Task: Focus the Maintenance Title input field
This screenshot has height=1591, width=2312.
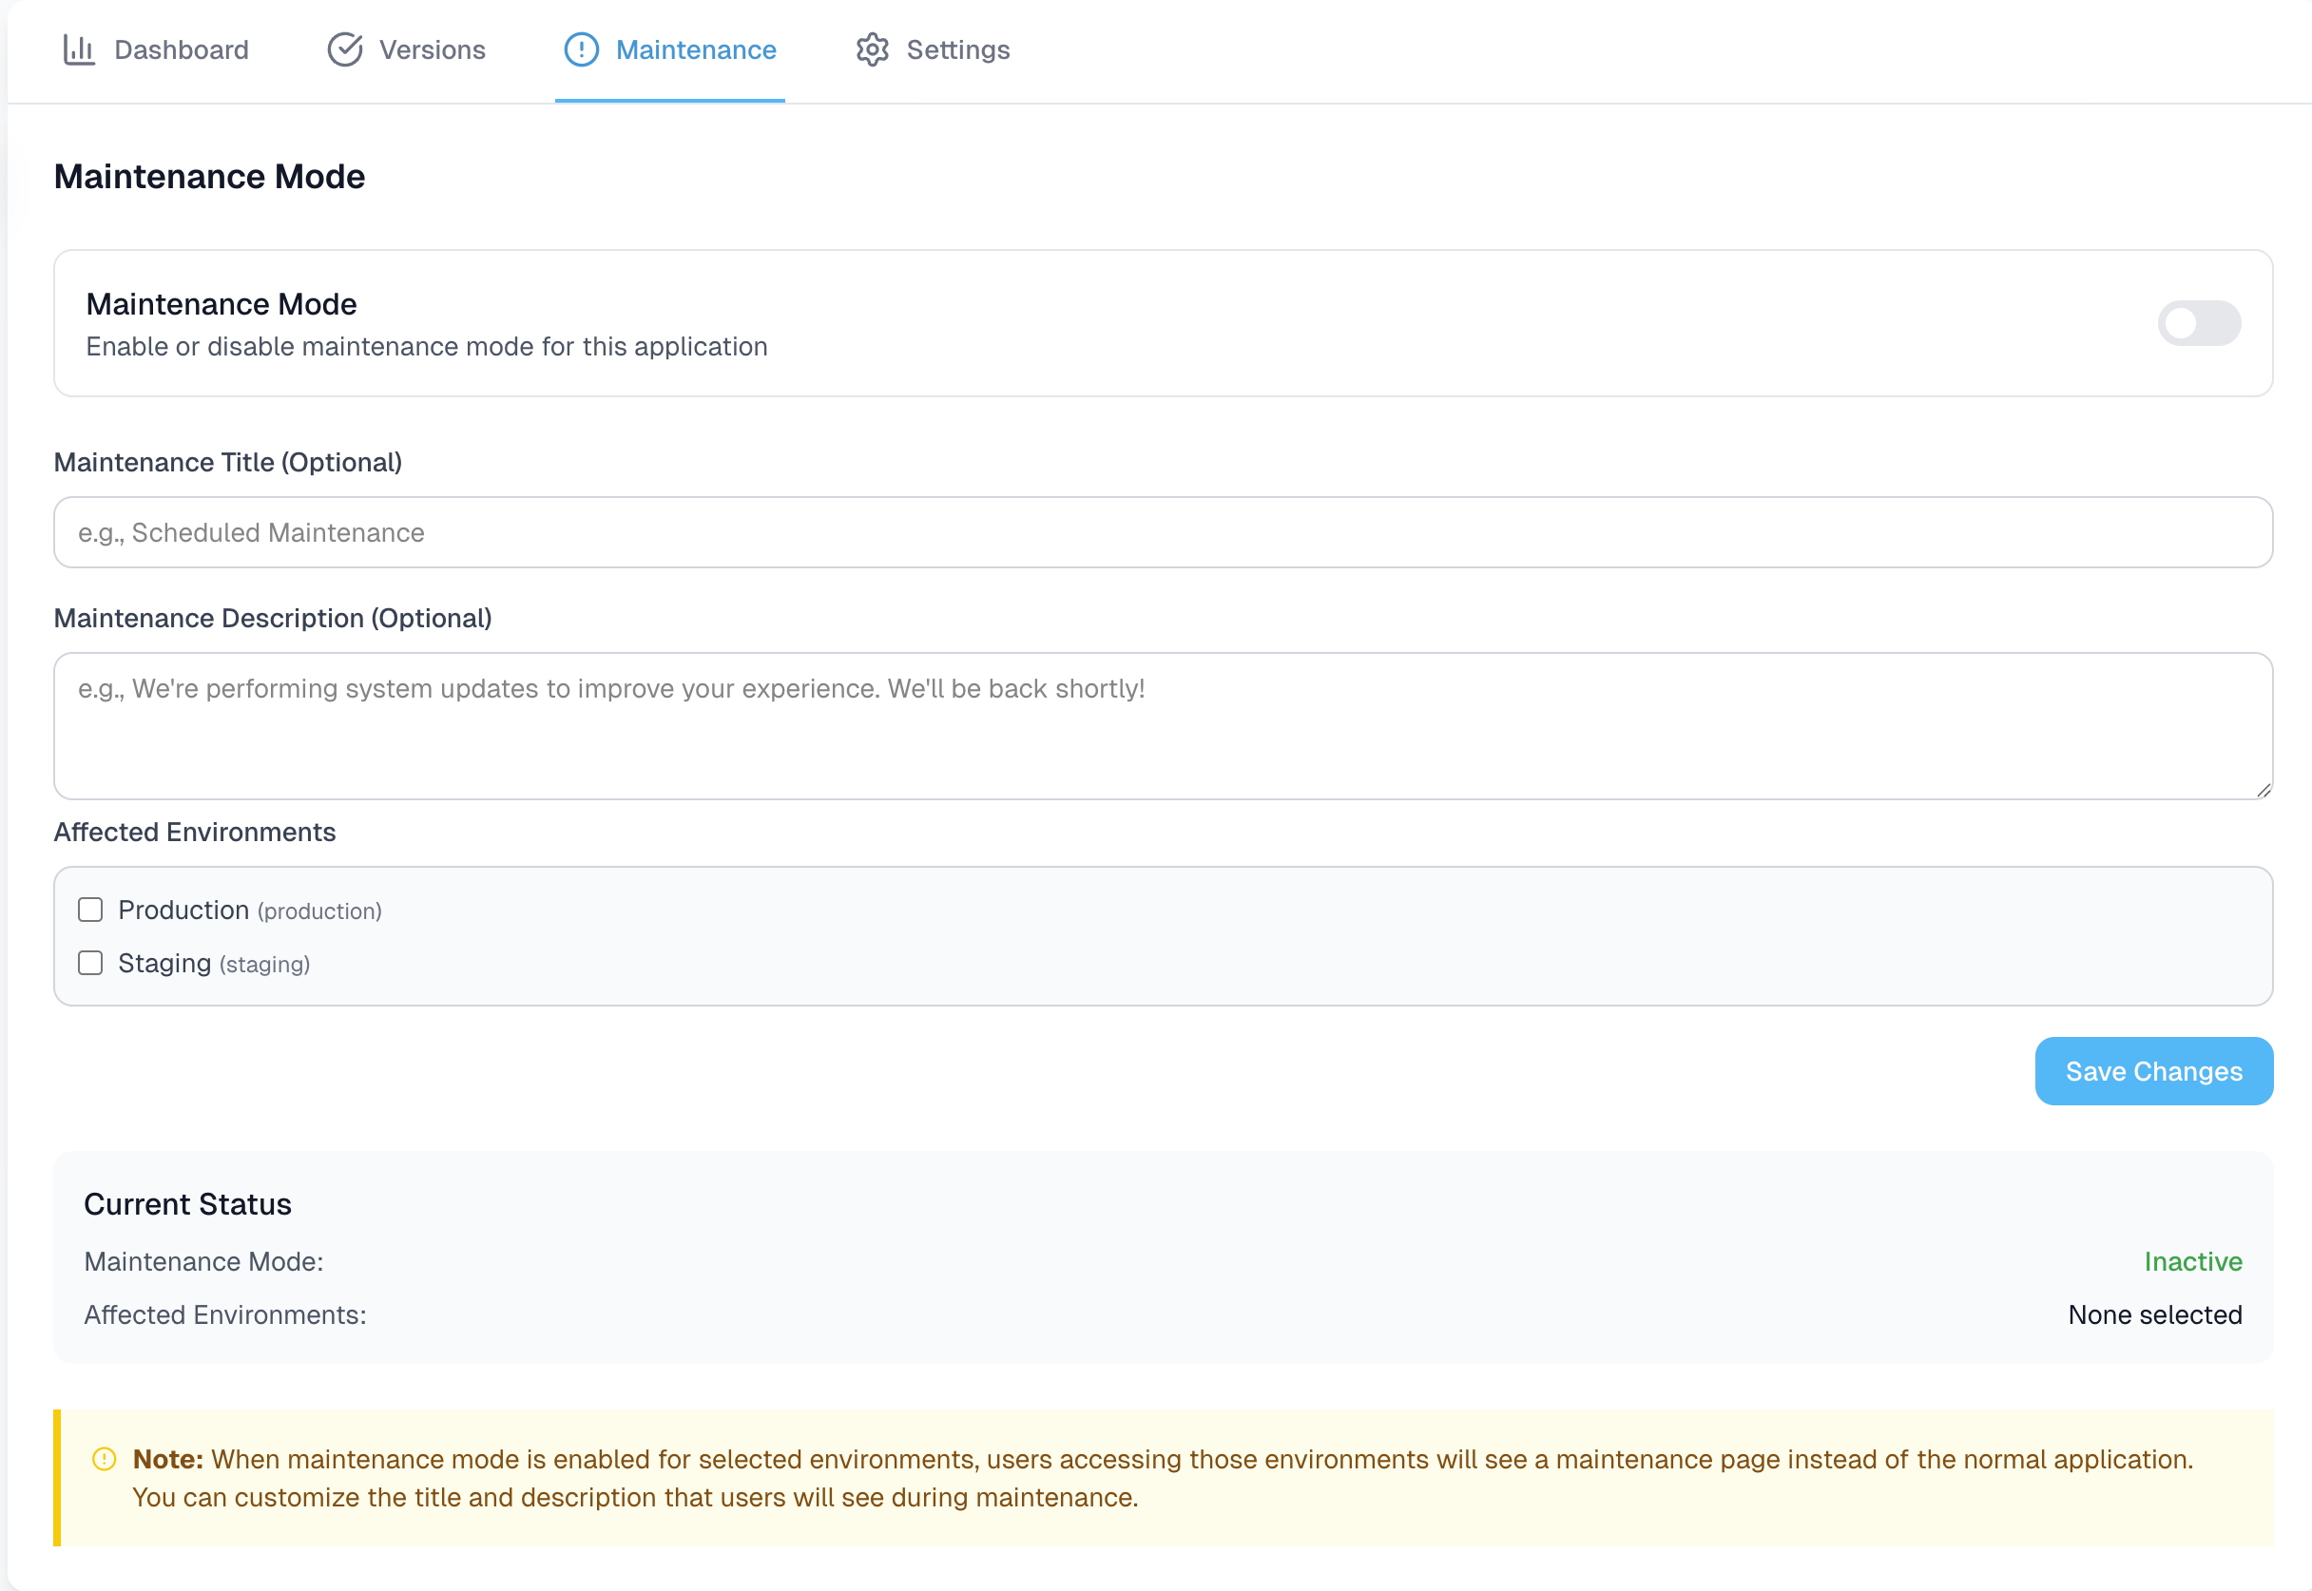Action: click(1163, 532)
